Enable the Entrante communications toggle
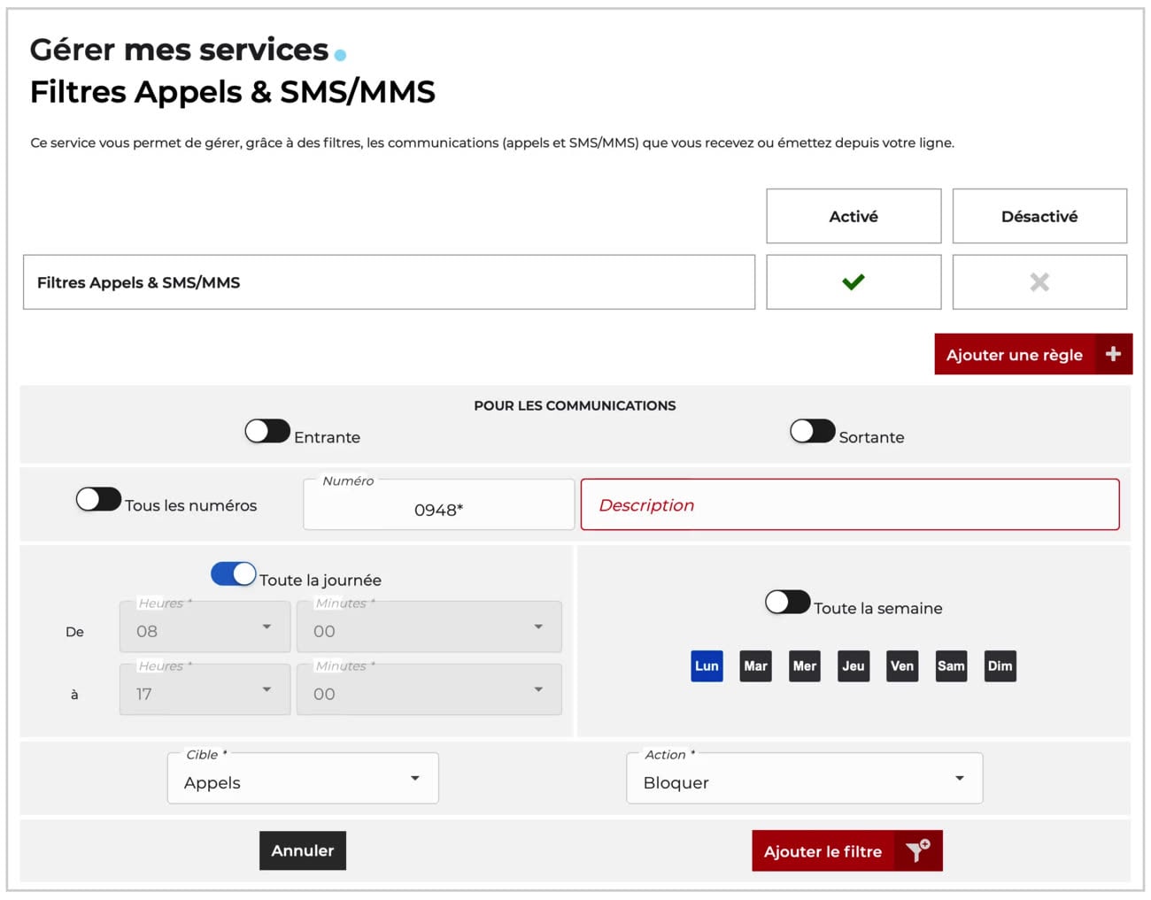 267,431
